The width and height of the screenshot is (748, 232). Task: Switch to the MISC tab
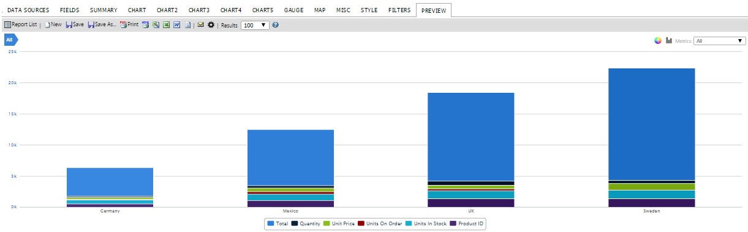[344, 10]
